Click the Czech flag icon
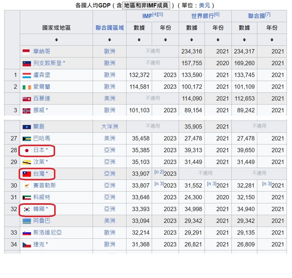Viewport: 292px width, 278px height. (27, 245)
